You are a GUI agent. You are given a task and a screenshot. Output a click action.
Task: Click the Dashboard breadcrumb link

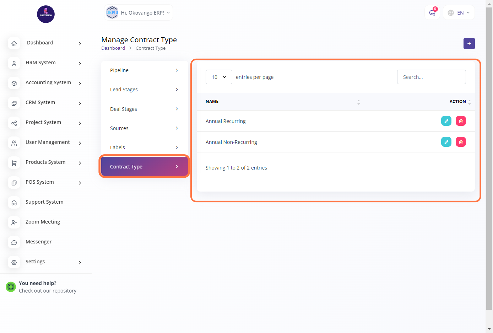coord(113,48)
